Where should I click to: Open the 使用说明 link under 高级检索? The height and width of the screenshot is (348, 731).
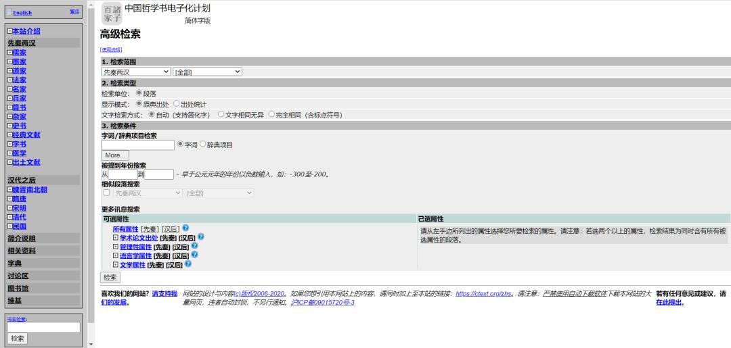pyautogui.click(x=111, y=49)
